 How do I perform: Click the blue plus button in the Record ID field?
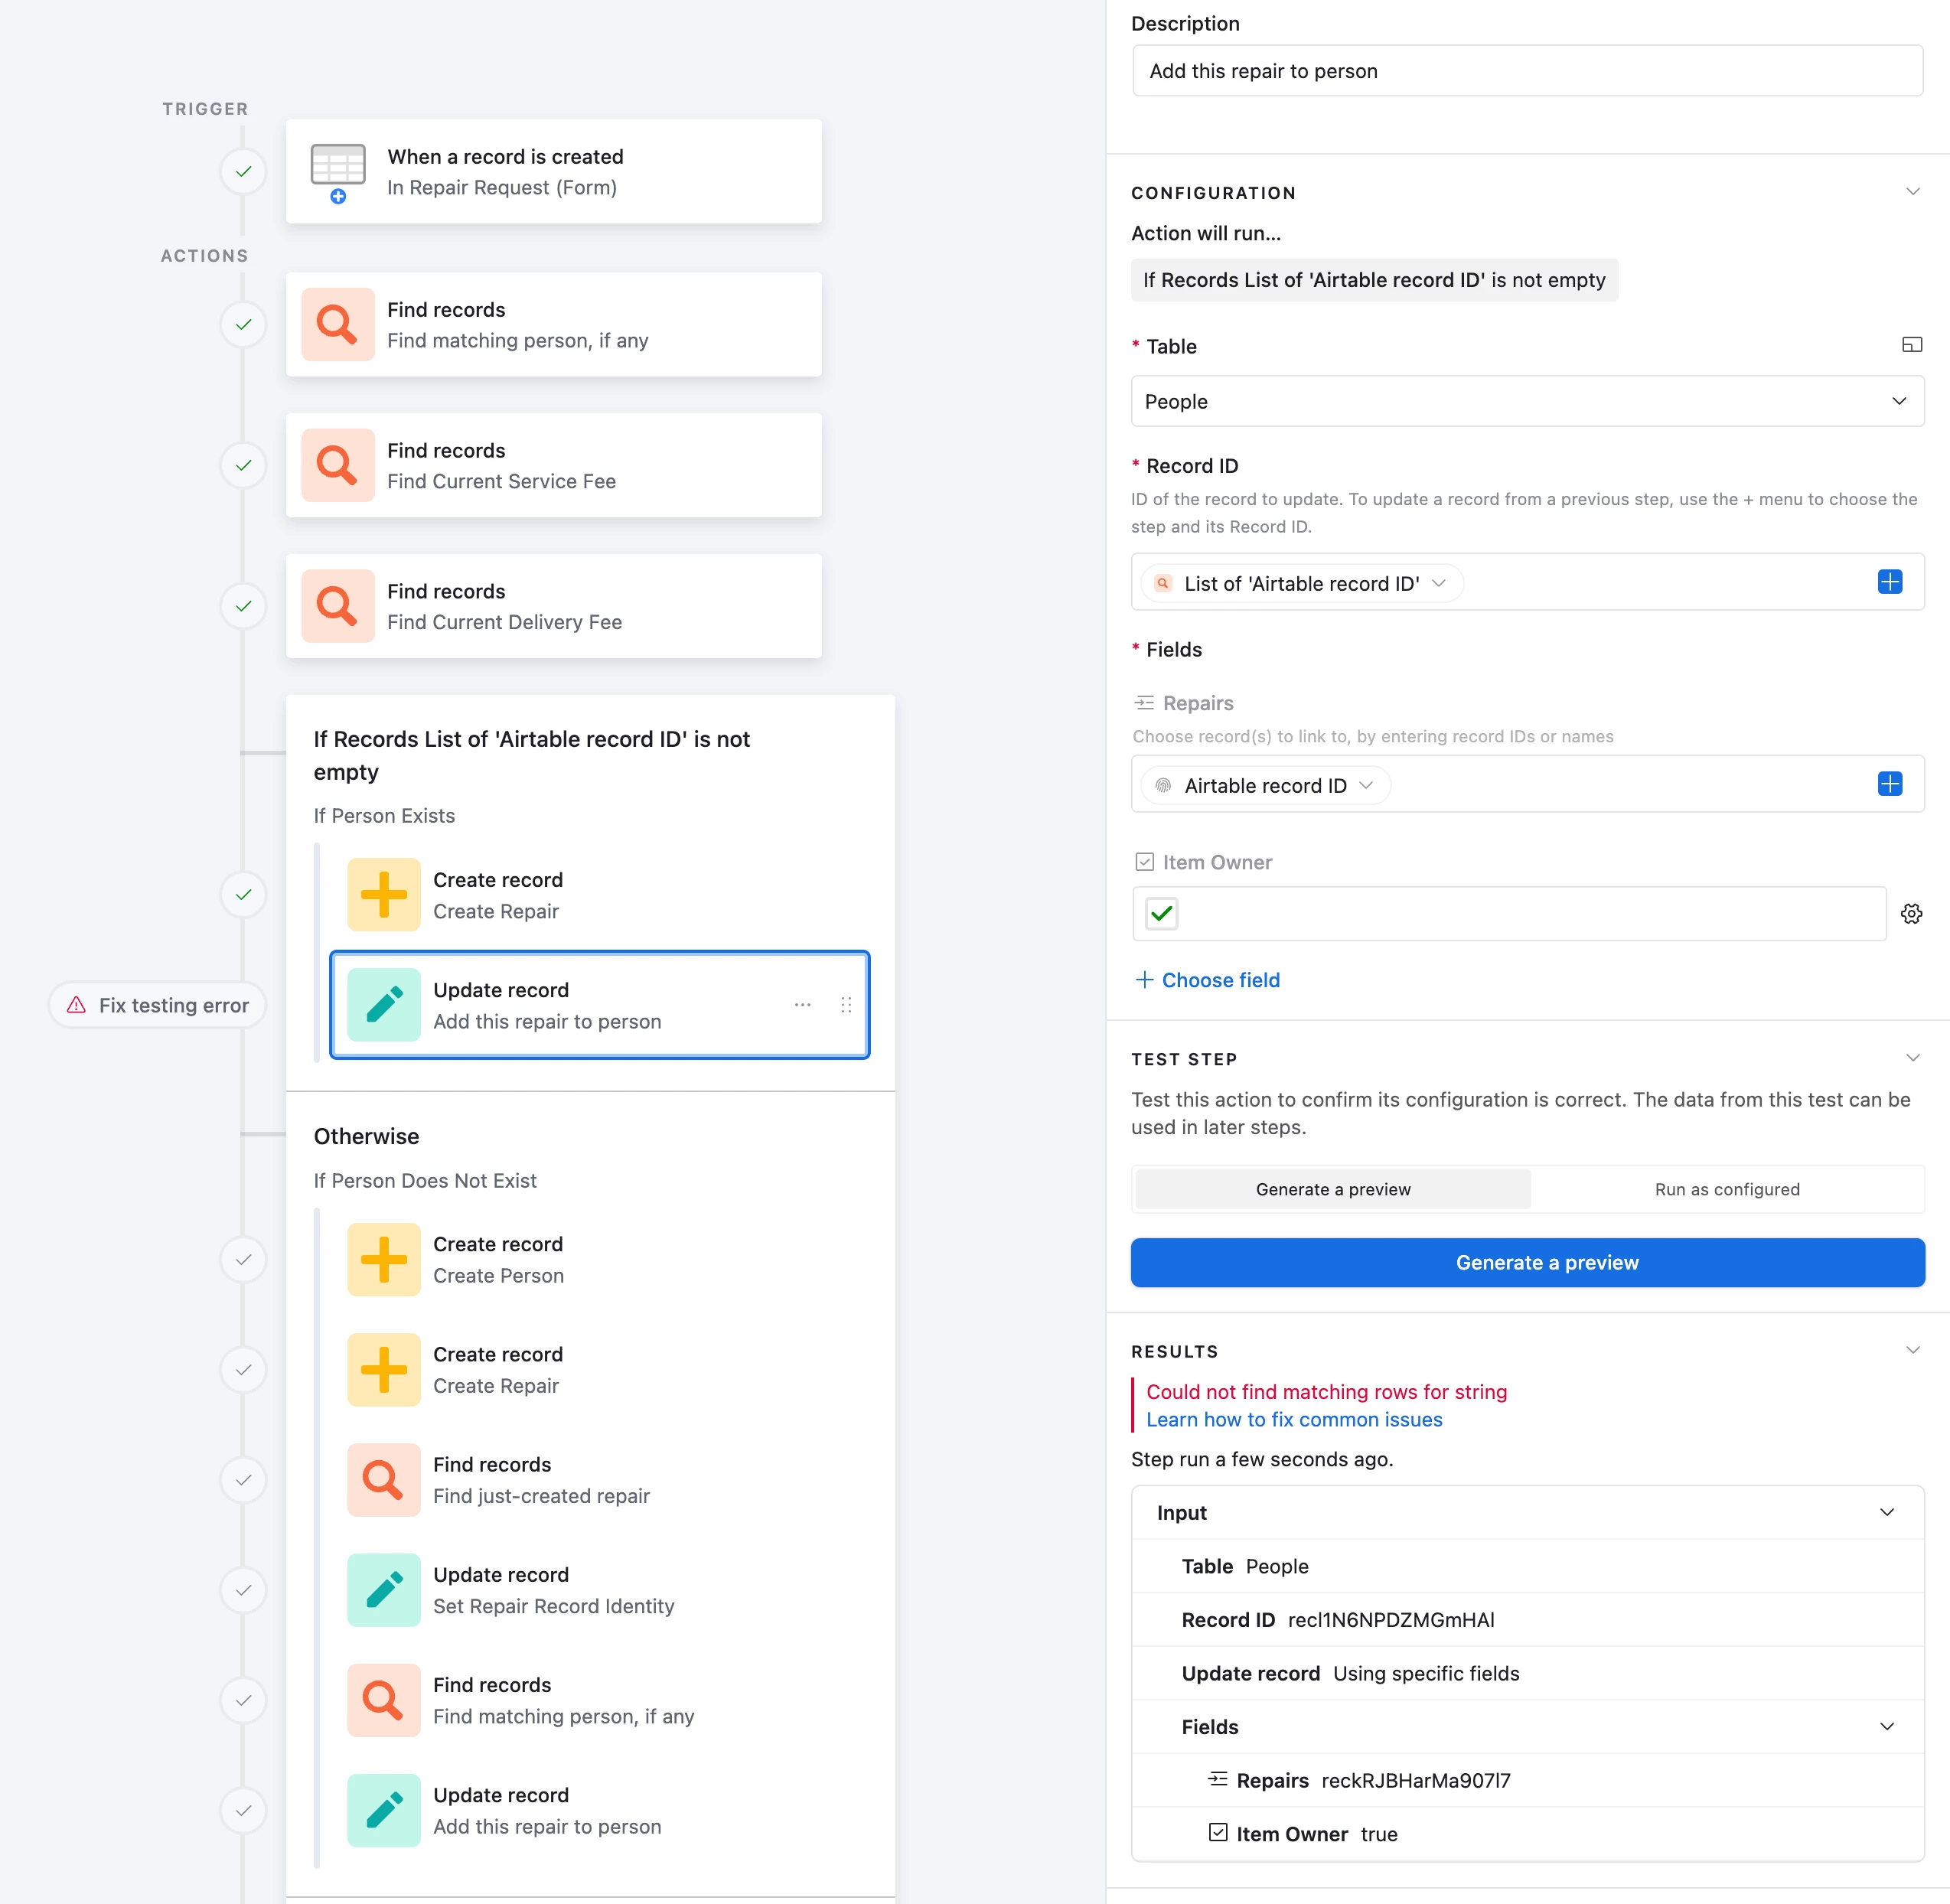pos(1889,582)
